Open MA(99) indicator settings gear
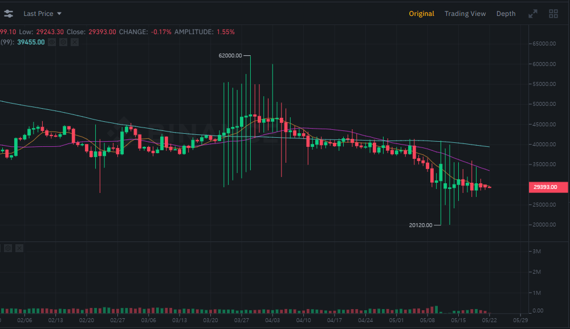The image size is (570, 329). click(x=63, y=42)
